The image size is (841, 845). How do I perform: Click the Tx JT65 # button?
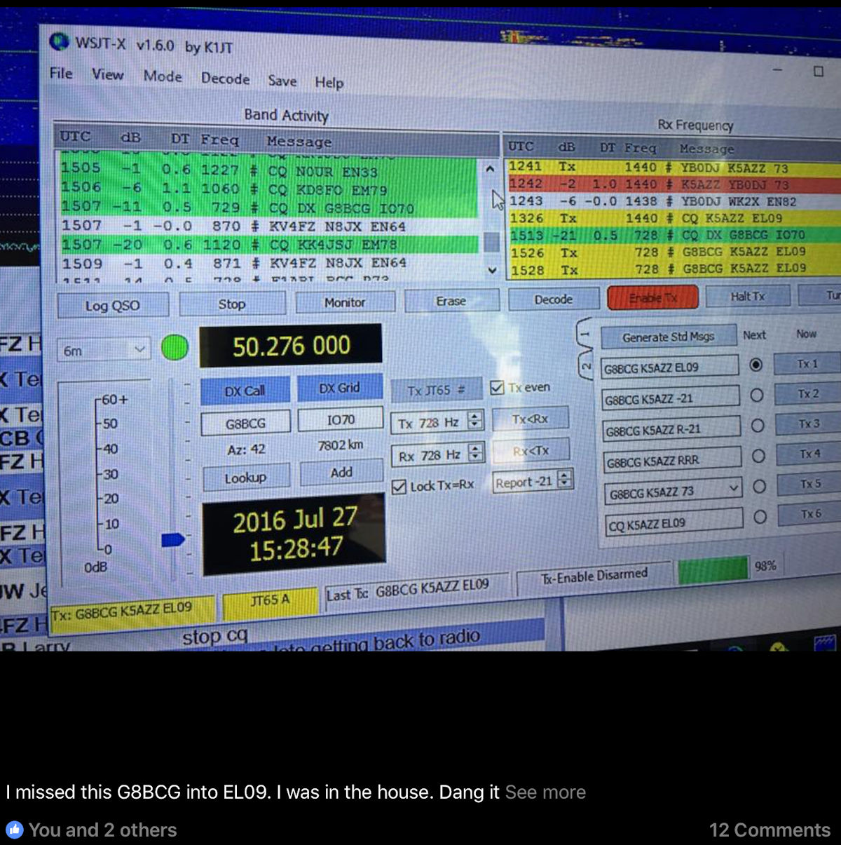pos(436,389)
